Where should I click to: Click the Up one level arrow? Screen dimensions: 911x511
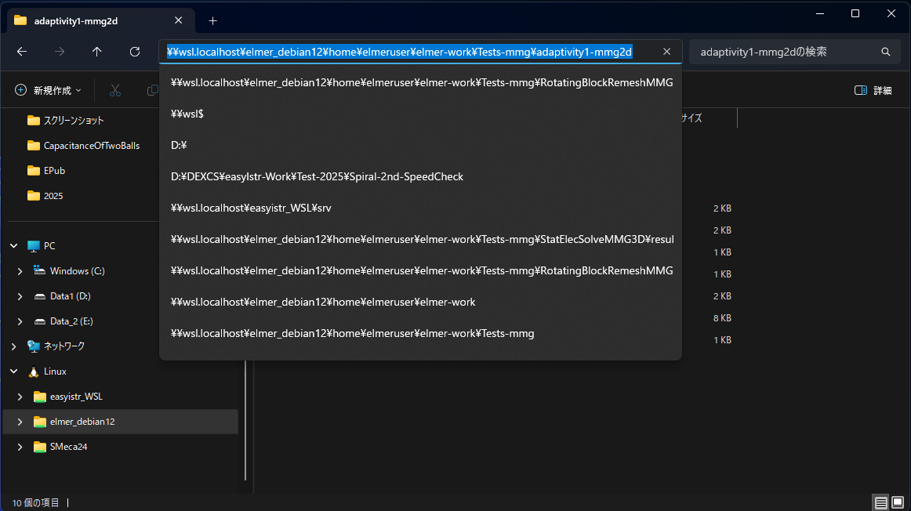(x=96, y=52)
